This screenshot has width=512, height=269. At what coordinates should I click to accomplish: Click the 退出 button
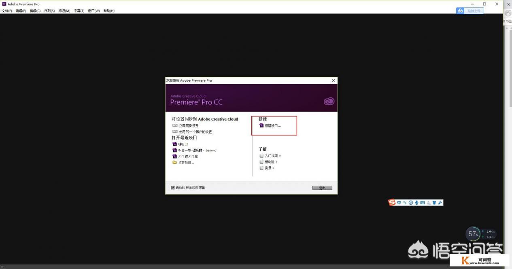(322, 188)
